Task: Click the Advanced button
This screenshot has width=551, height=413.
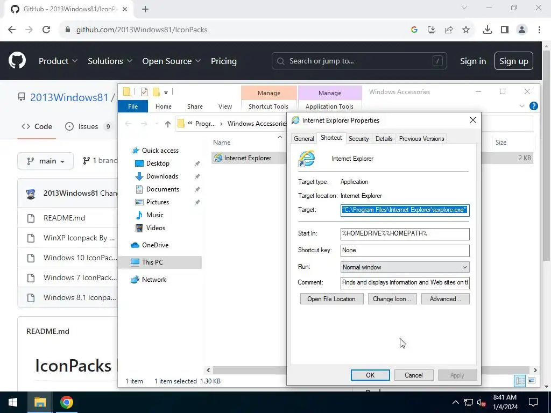Action: 445,299
